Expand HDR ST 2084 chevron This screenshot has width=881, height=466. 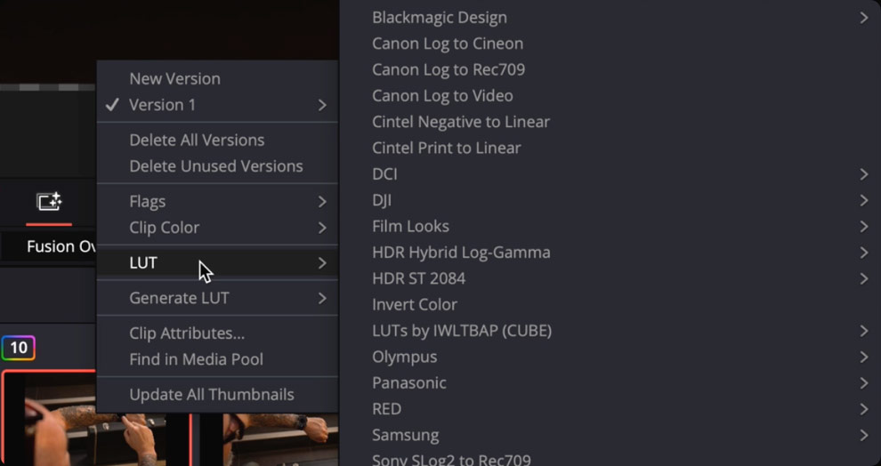click(863, 278)
